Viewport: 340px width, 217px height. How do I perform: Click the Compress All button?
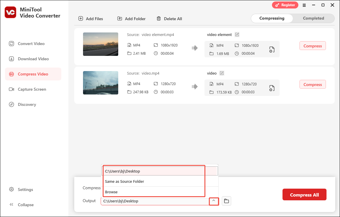point(304,194)
